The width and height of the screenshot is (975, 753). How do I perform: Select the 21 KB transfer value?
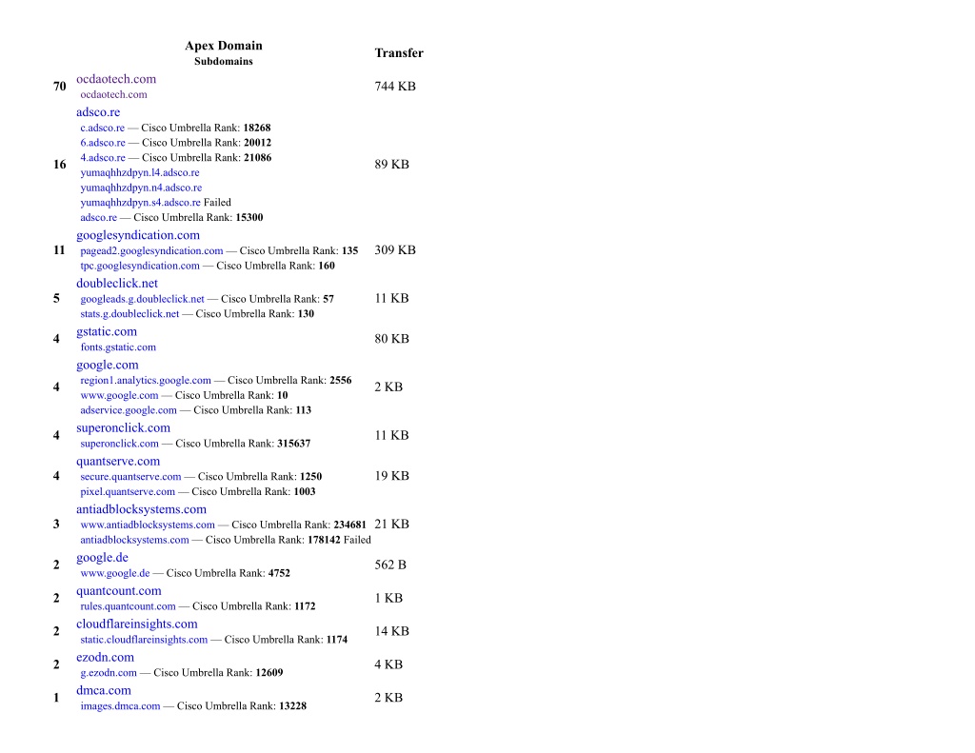click(391, 525)
